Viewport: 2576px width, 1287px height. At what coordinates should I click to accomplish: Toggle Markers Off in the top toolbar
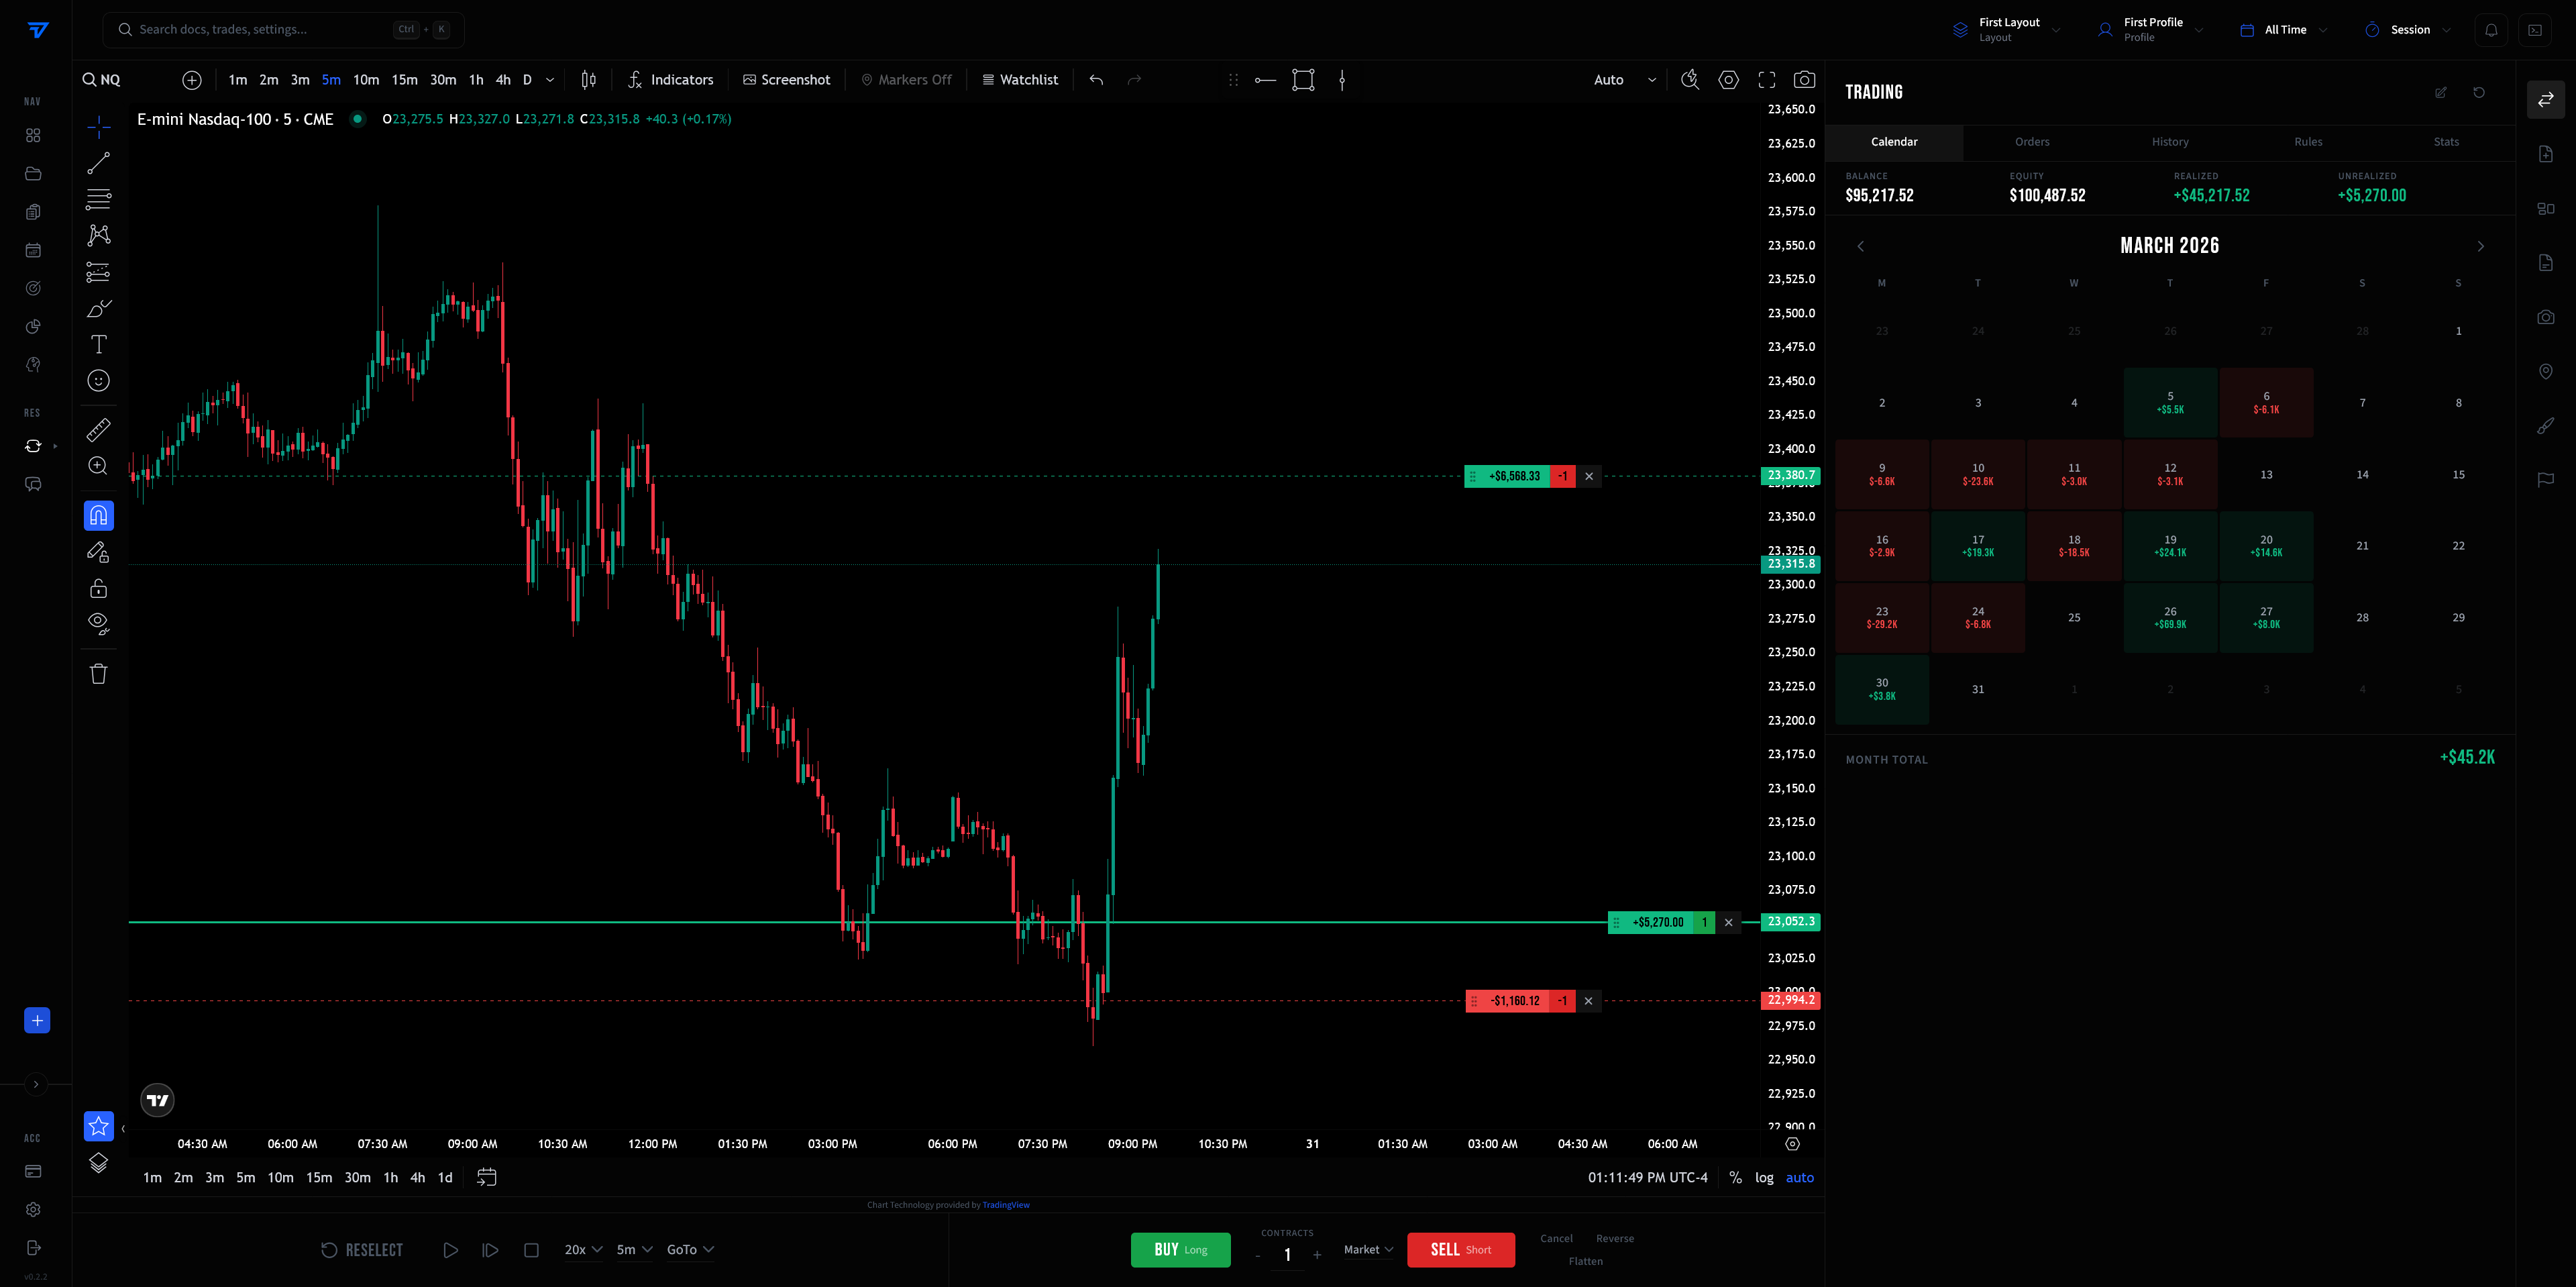[x=906, y=79]
